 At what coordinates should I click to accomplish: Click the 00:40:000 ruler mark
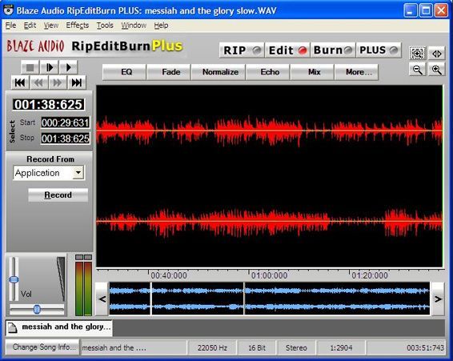[x=169, y=275]
